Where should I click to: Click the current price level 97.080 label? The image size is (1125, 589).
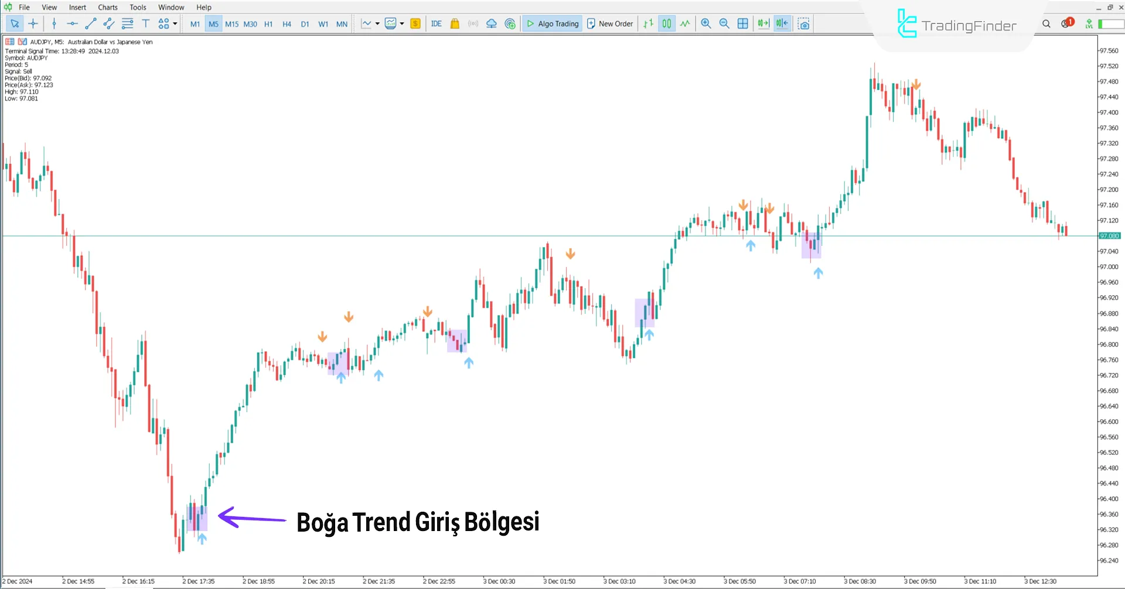pos(1110,236)
